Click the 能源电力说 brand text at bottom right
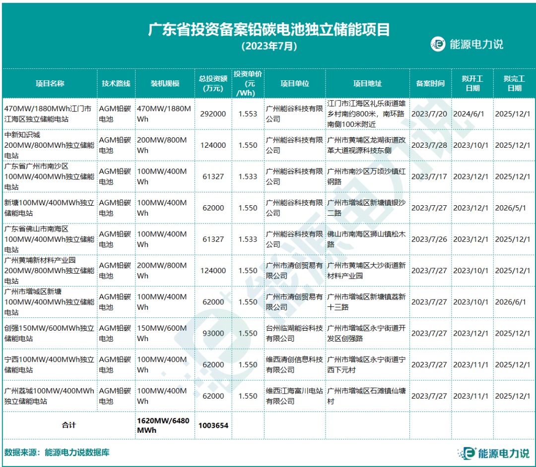536x467 pixels. pos(504,453)
